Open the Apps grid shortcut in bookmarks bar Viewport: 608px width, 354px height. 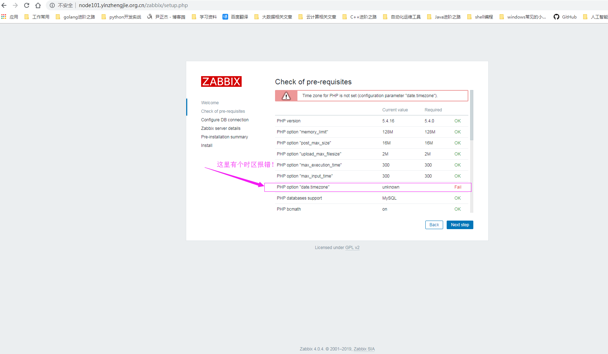(4, 17)
